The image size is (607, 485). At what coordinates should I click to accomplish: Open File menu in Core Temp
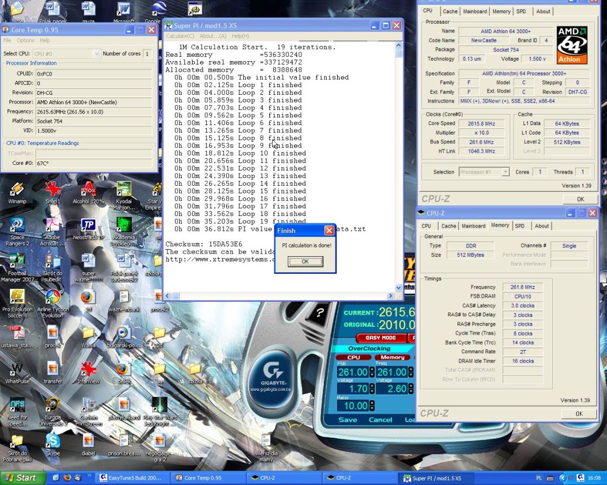tap(7, 40)
